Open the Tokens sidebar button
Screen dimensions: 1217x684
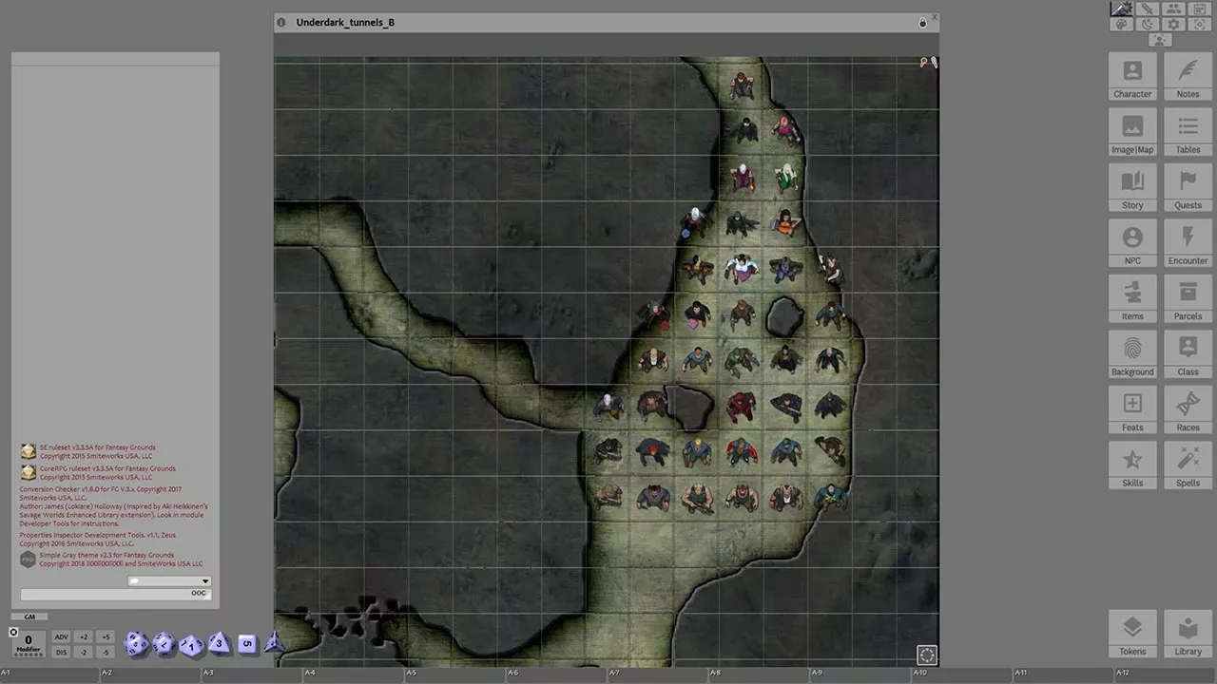(1132, 634)
